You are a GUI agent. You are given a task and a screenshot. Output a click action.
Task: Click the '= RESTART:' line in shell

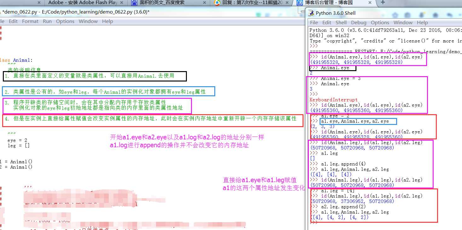click(x=386, y=51)
